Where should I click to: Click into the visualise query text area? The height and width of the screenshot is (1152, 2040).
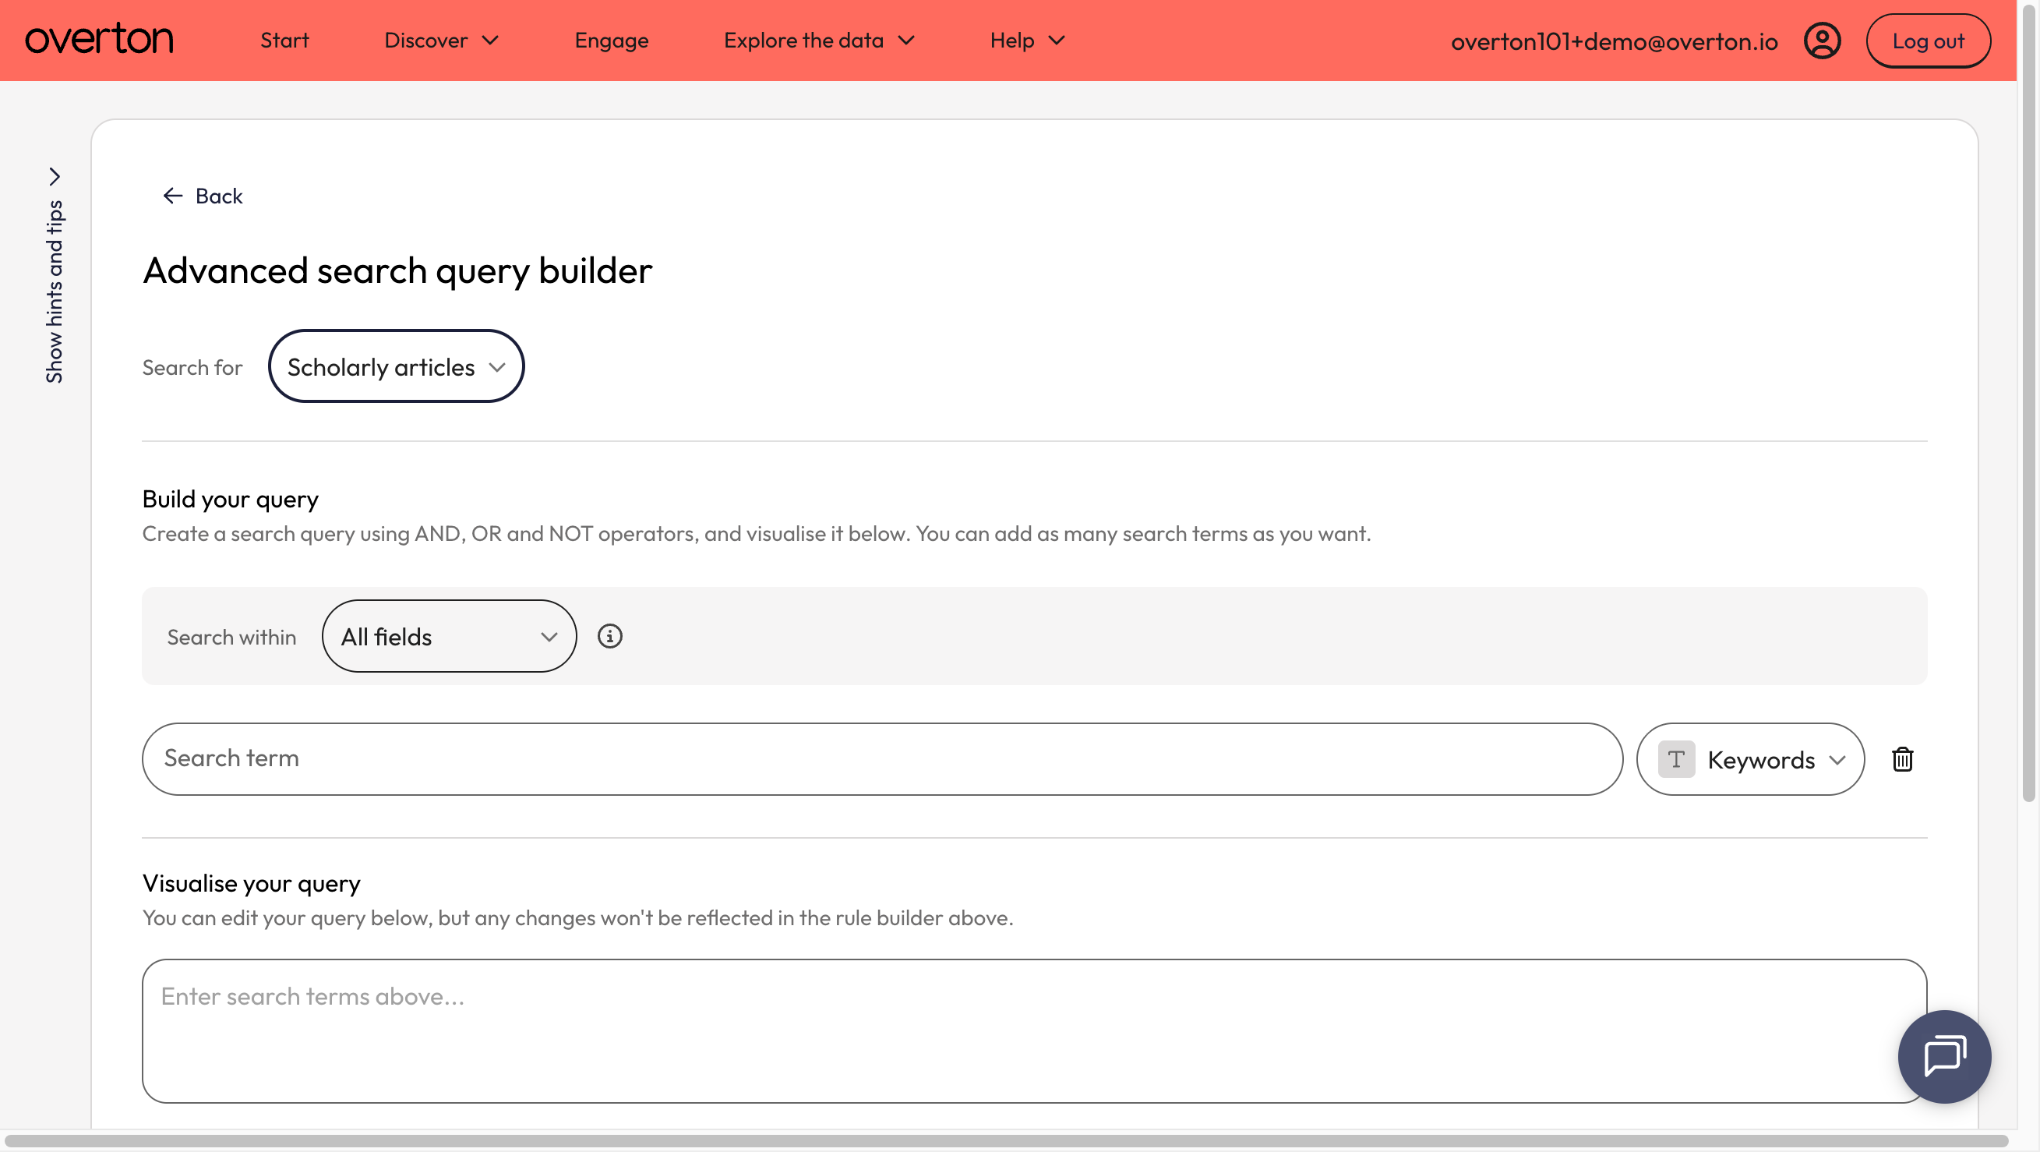pyautogui.click(x=1034, y=1030)
